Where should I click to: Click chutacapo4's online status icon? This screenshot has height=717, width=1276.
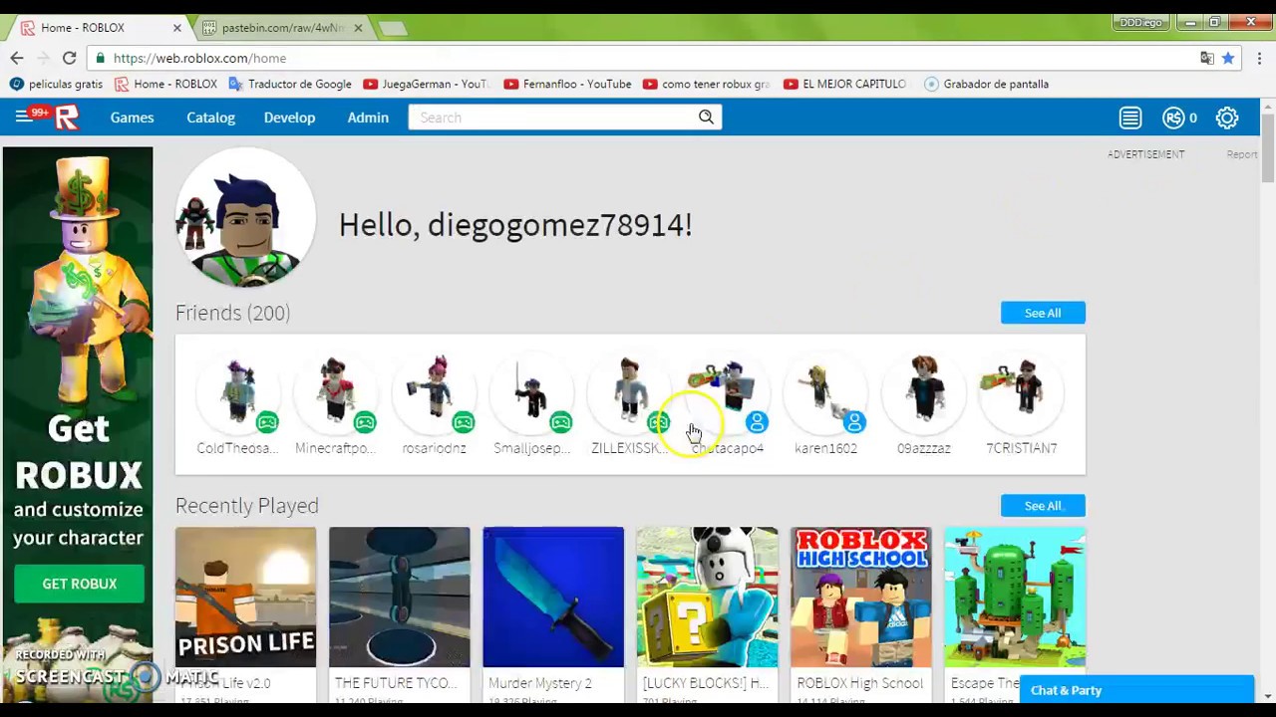click(757, 422)
